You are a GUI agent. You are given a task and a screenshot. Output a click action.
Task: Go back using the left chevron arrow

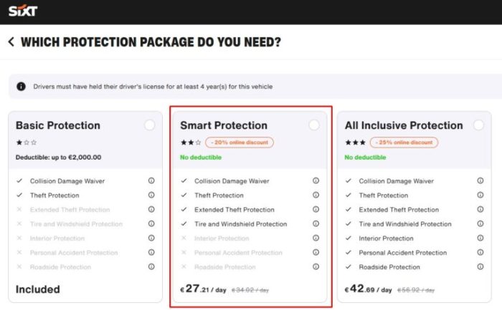pyautogui.click(x=11, y=42)
